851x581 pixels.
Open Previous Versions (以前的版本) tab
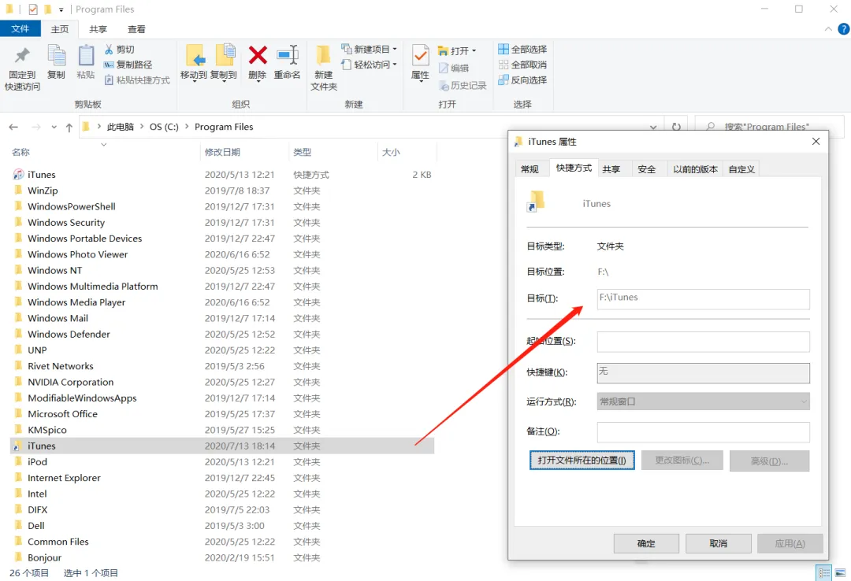click(695, 169)
